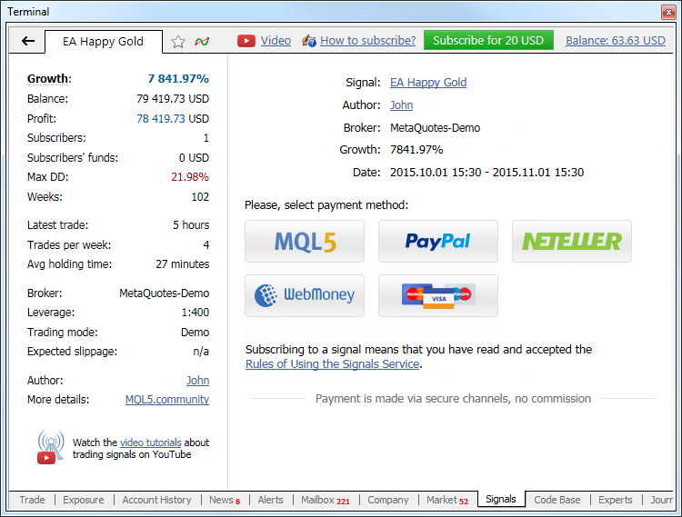The image size is (682, 517).
Task: Click the Weeks value 102
Action: [200, 197]
